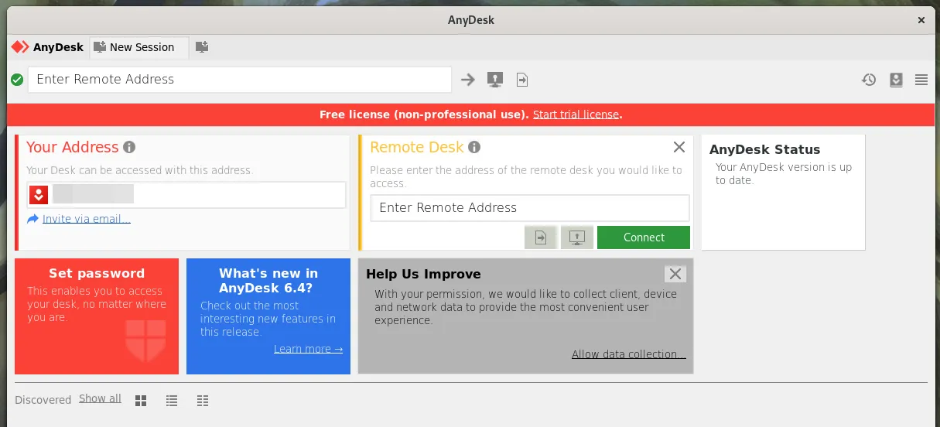940x427 pixels.
Task: Open the hamburger main menu
Action: 921,80
